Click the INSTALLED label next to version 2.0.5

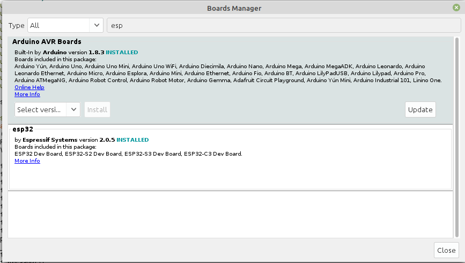point(132,140)
